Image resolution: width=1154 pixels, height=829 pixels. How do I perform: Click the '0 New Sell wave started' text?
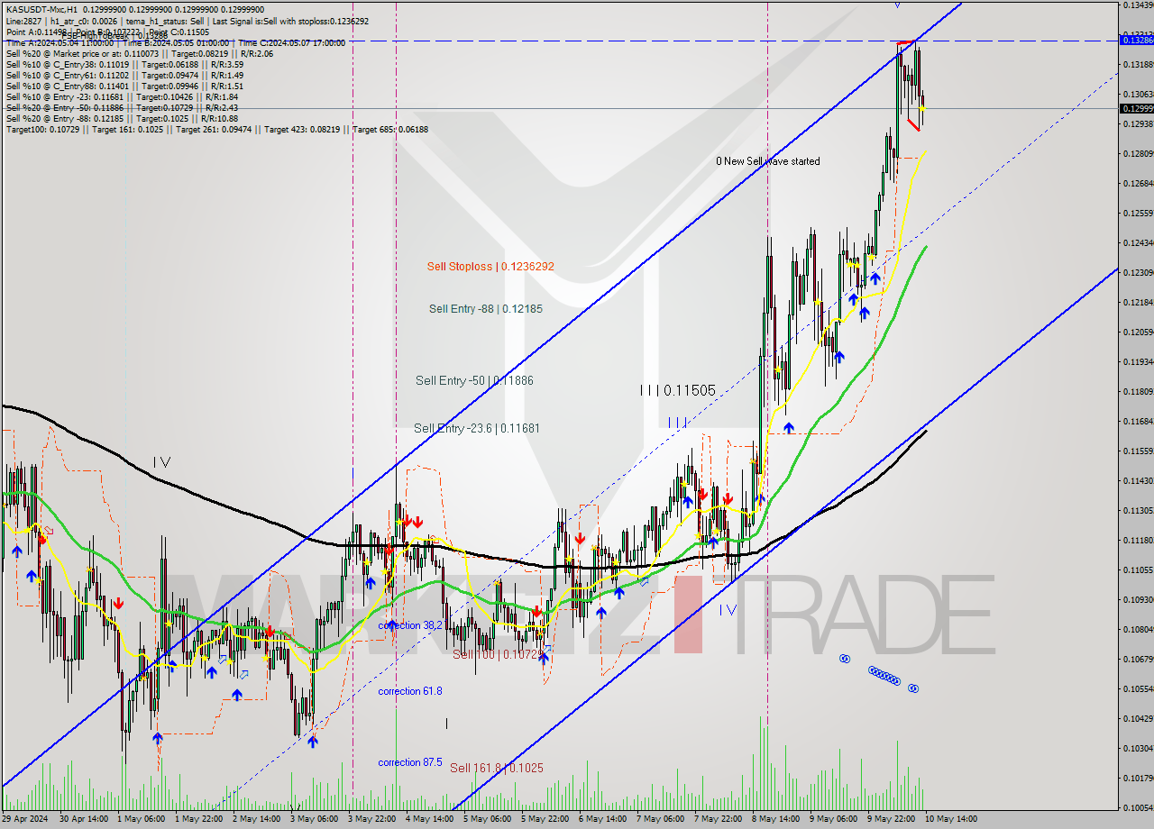click(x=768, y=161)
